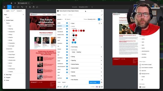This screenshot has width=163, height=91.
Task: Switch to the Settings tab
Action: tap(70, 15)
